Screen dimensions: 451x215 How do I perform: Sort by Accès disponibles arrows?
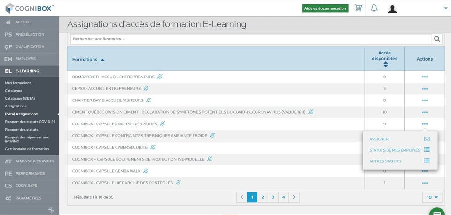point(385,65)
